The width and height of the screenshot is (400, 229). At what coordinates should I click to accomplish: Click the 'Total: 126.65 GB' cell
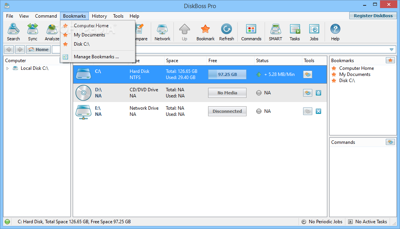182,71
